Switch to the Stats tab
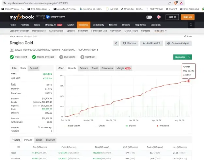Screen dimensions: 204x160 pos(23,68)
